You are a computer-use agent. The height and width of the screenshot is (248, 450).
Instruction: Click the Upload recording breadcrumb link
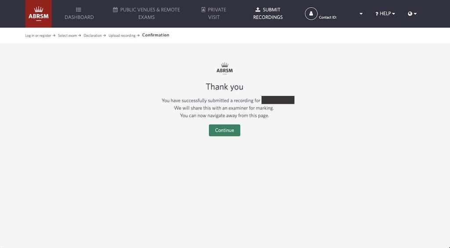(122, 35)
